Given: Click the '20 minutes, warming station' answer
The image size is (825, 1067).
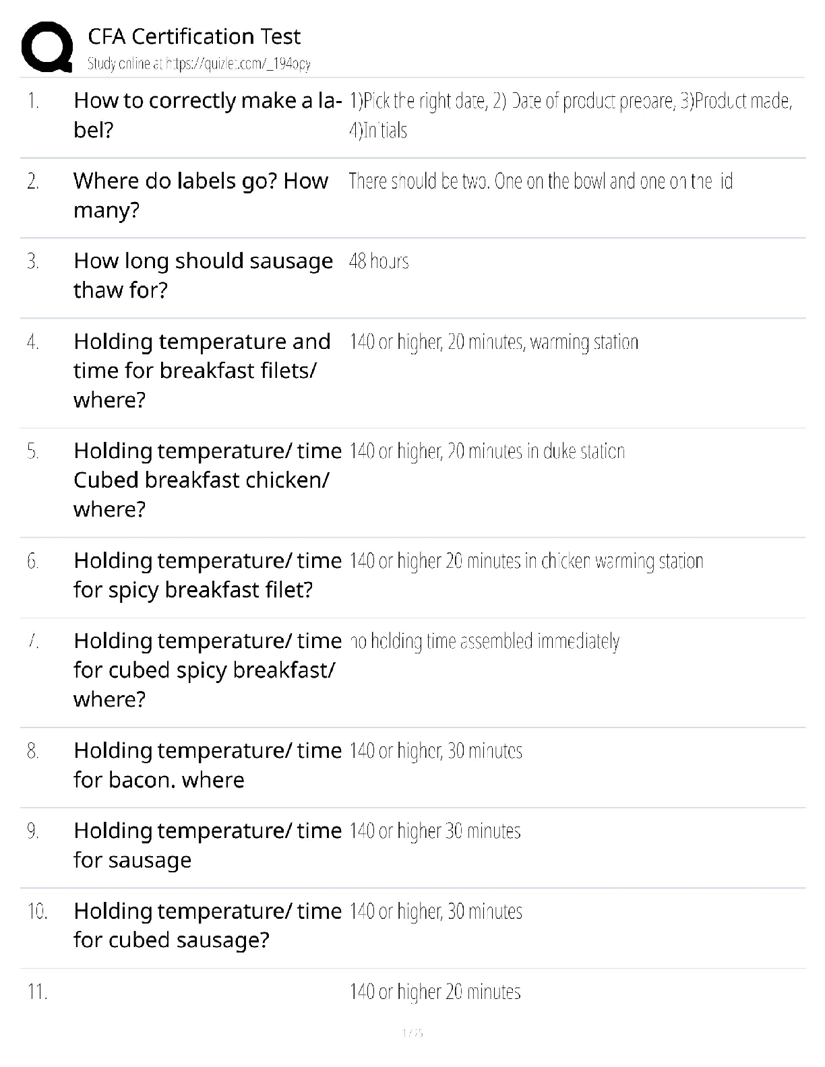Looking at the screenshot, I should [493, 342].
